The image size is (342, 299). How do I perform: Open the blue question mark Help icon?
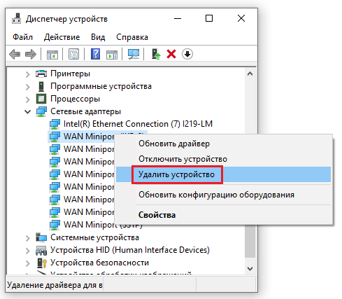tap(95, 54)
